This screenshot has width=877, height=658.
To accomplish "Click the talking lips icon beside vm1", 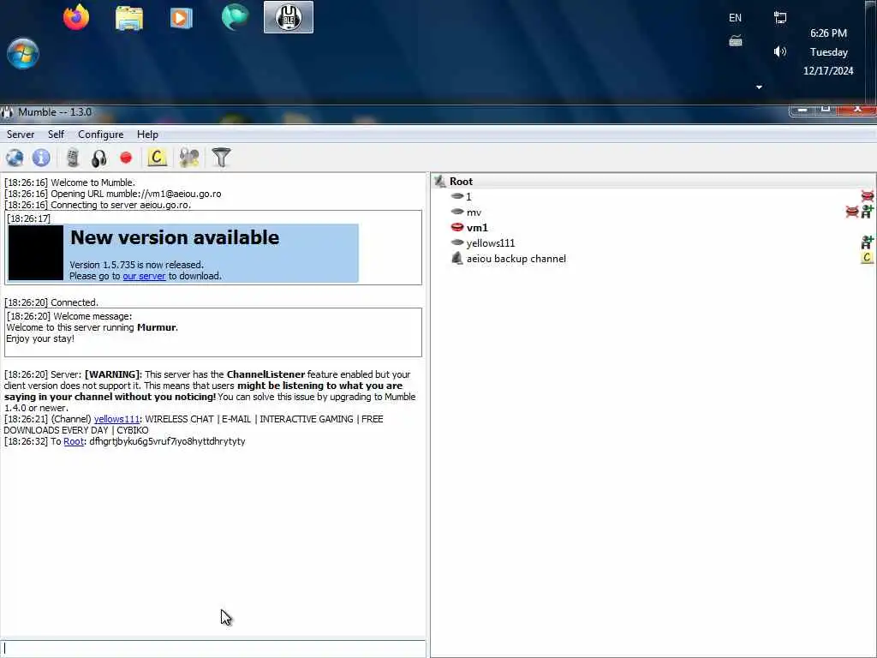I will (457, 227).
